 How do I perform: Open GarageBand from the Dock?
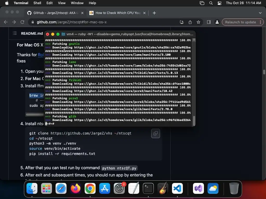163,188
